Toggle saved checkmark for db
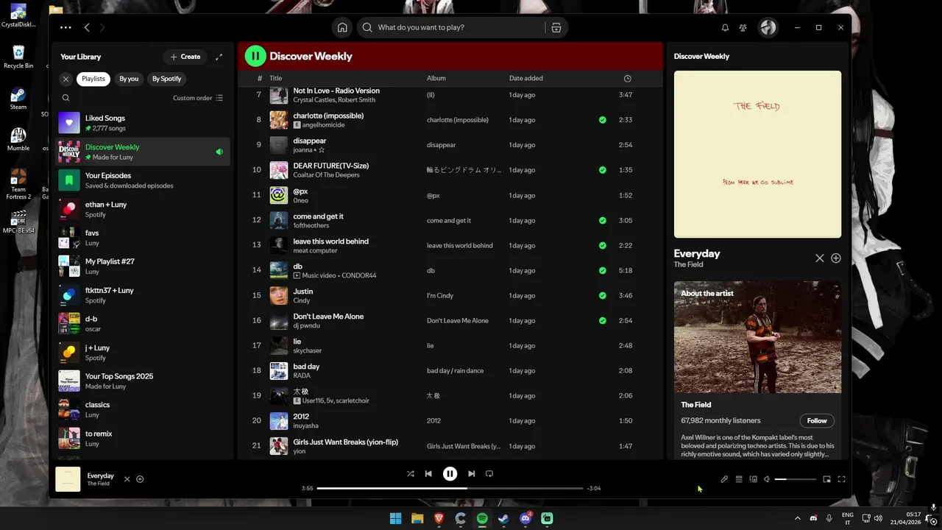 (603, 270)
